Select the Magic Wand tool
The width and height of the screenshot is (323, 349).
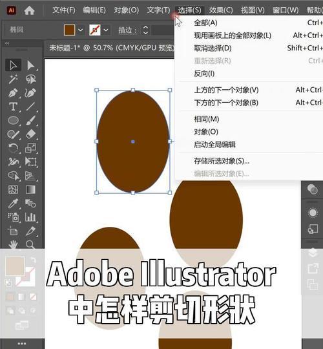[x=13, y=79]
